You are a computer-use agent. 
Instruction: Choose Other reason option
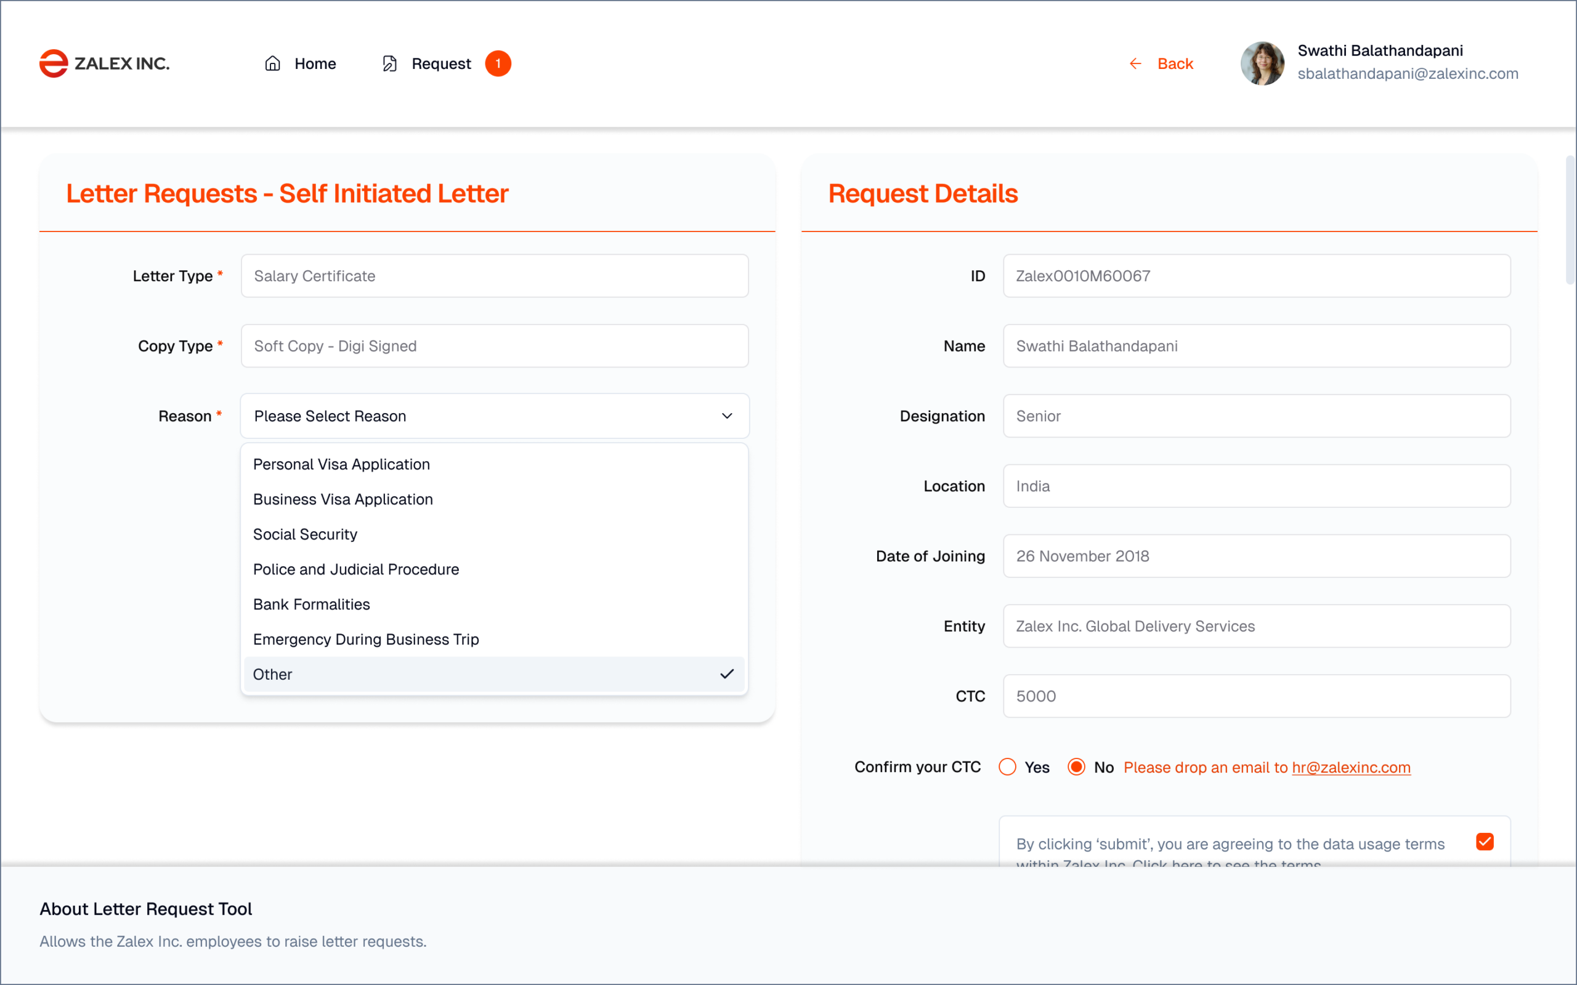(x=495, y=674)
